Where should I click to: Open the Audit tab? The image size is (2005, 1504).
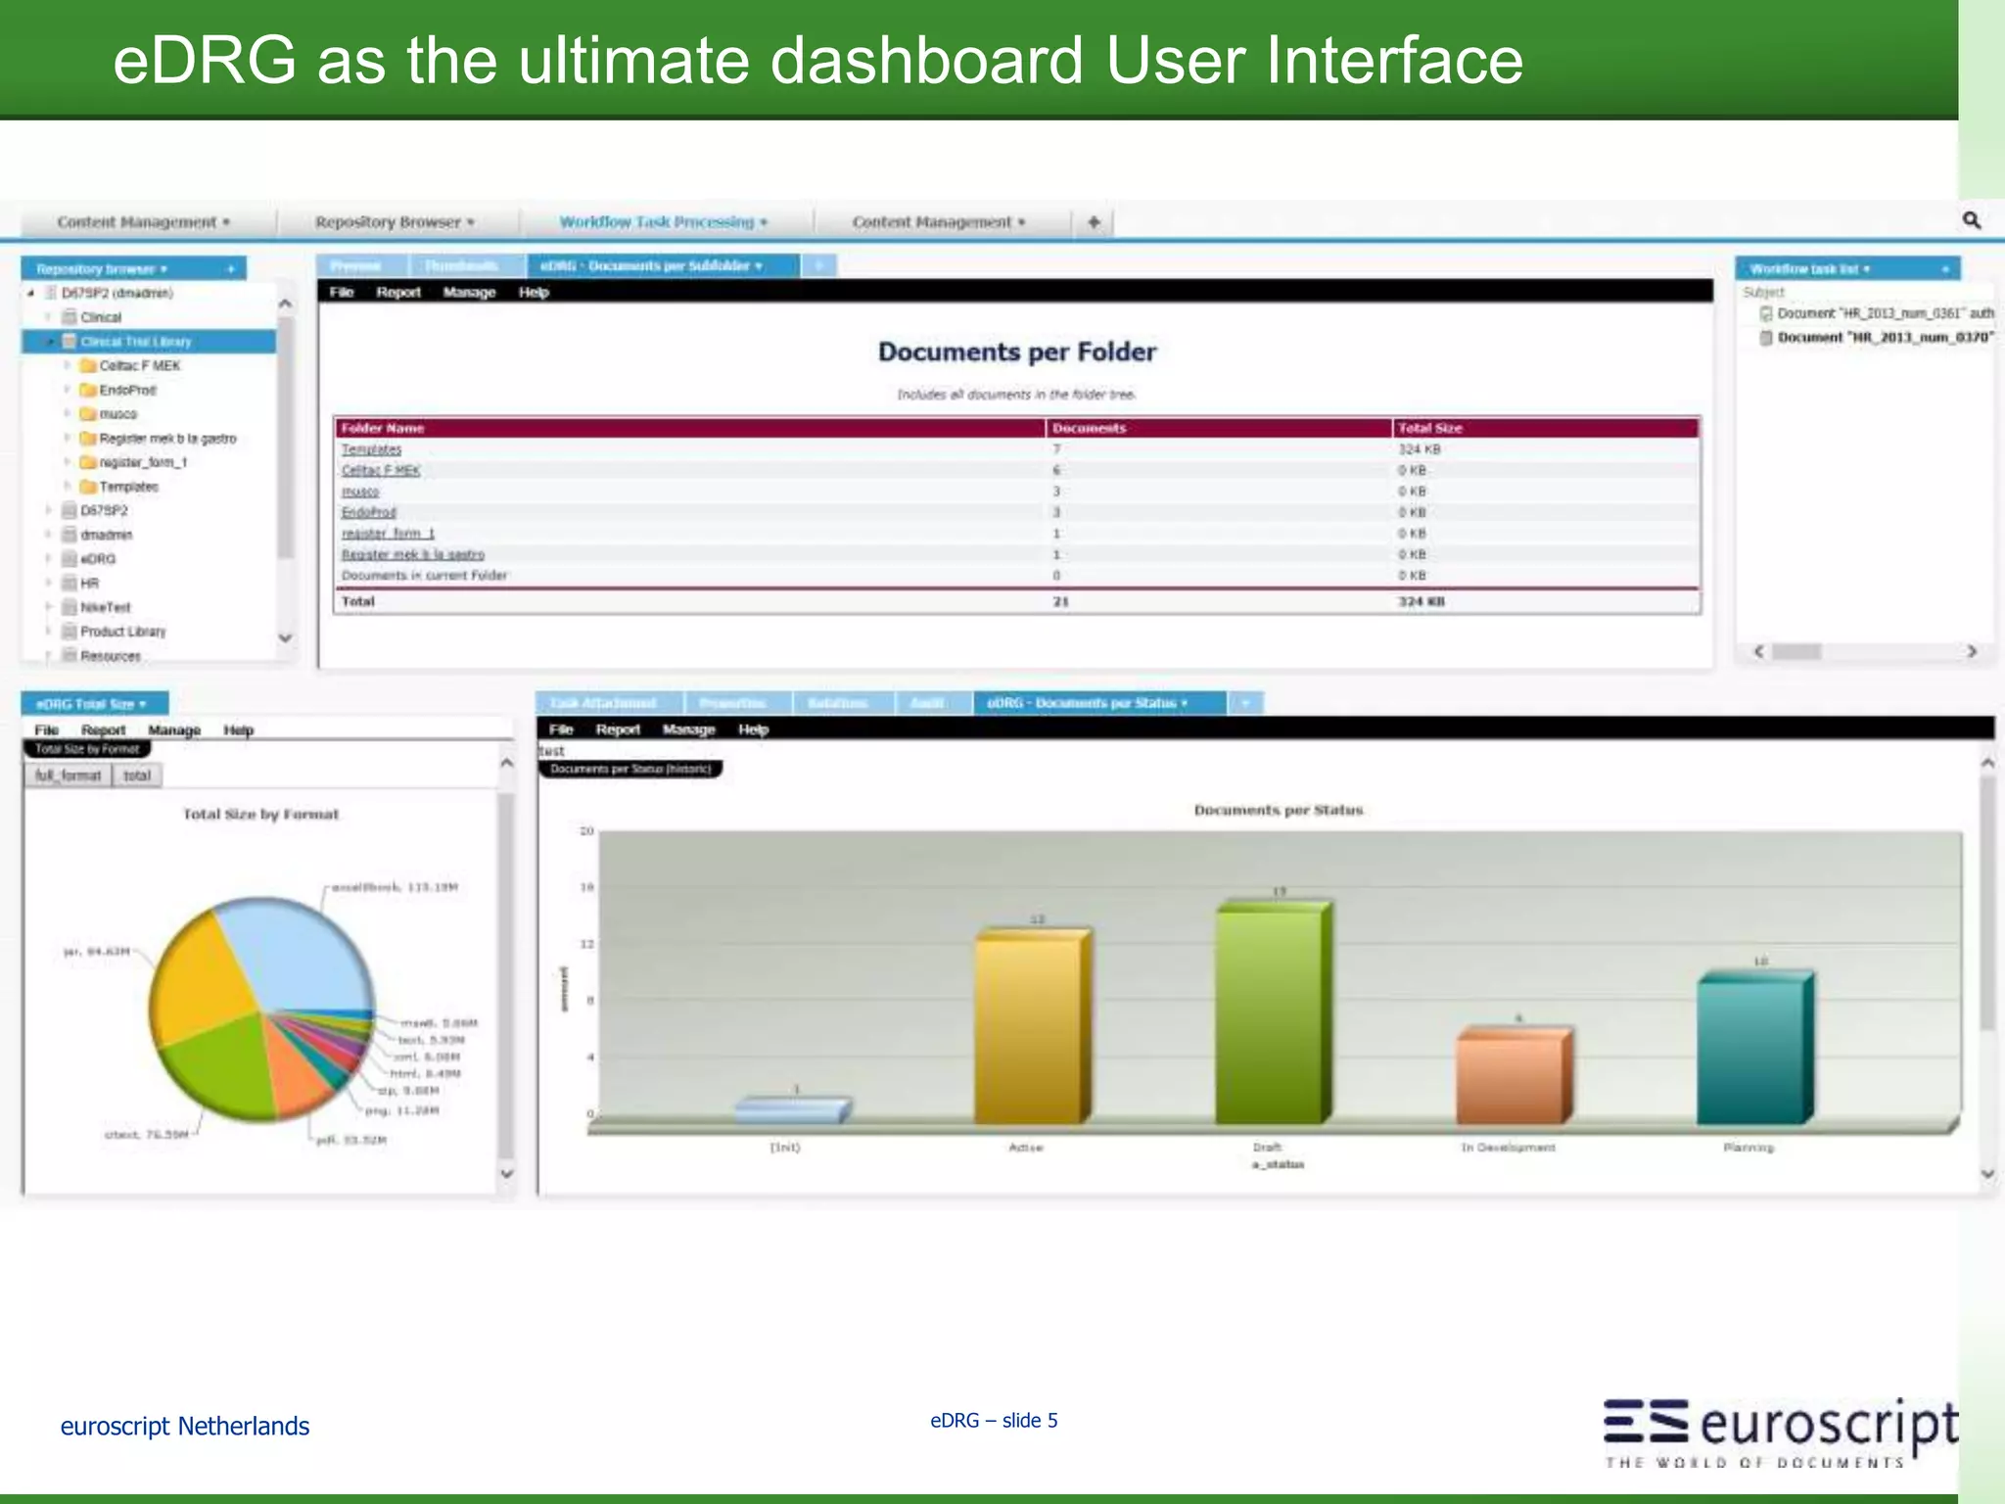[x=926, y=703]
